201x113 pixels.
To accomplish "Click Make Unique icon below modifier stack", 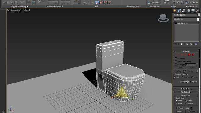I will point(187,44).
